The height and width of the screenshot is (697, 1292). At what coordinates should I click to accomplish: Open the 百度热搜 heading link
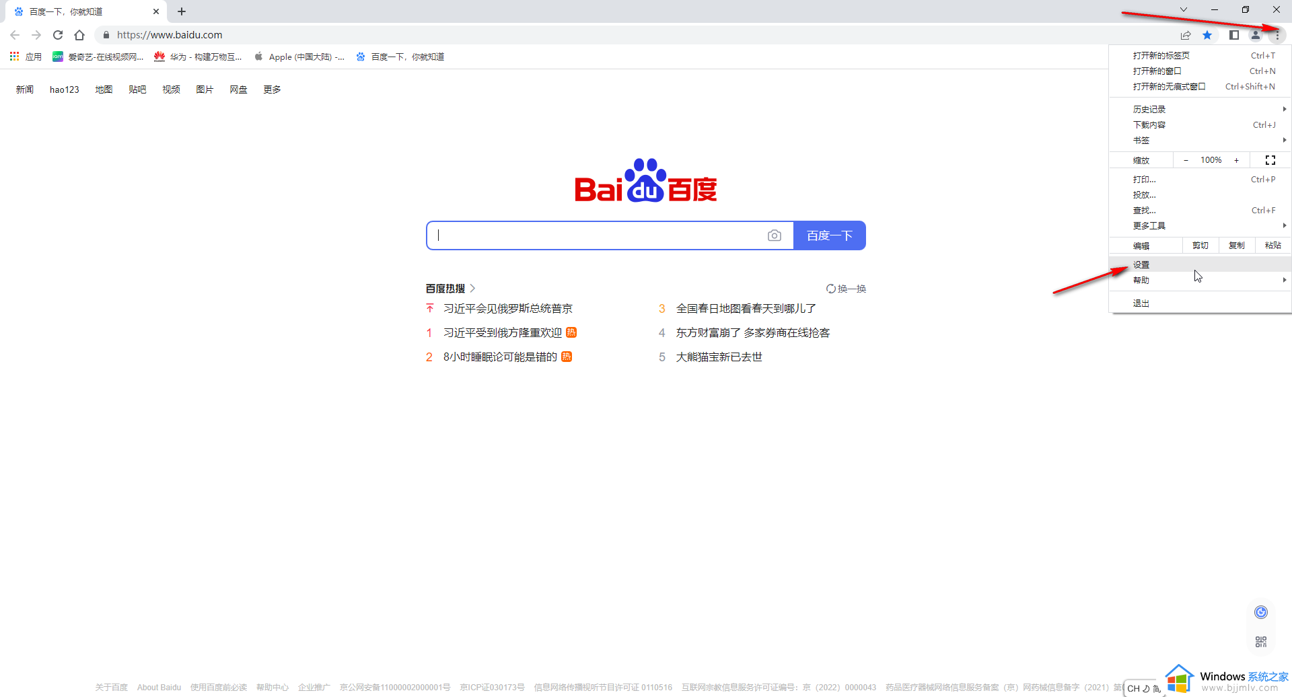point(450,289)
